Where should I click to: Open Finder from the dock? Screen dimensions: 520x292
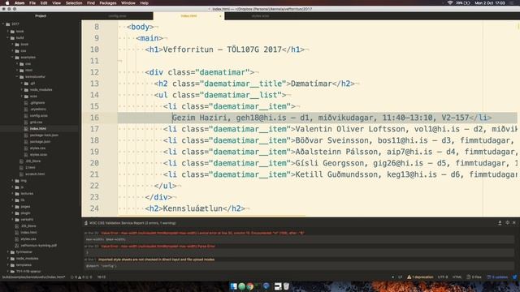[233, 286]
